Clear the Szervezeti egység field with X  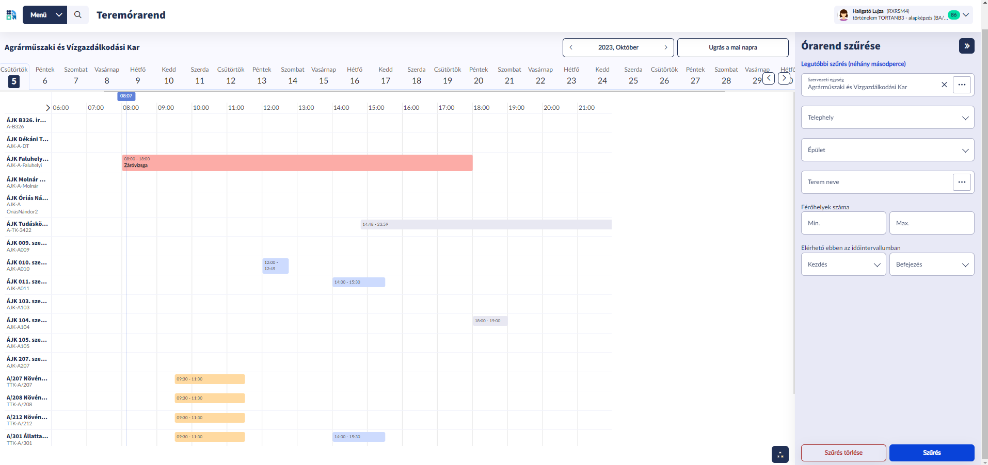pos(944,85)
